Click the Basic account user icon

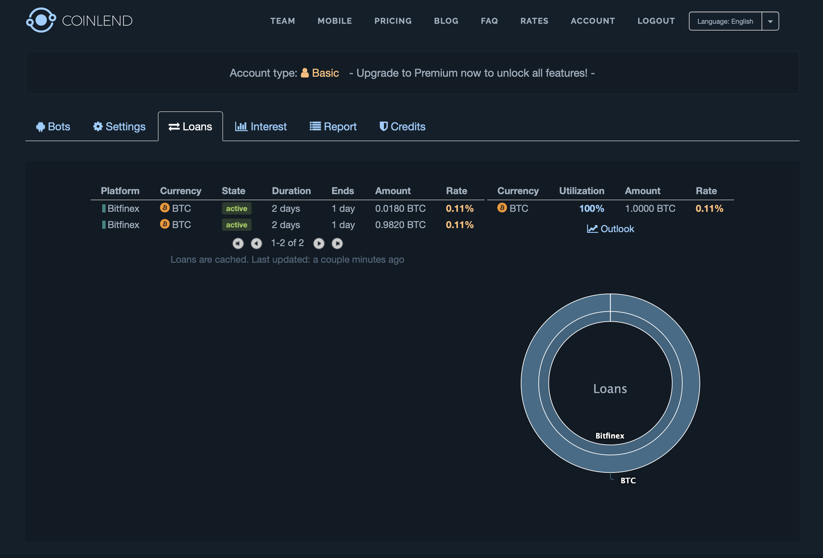tap(305, 73)
